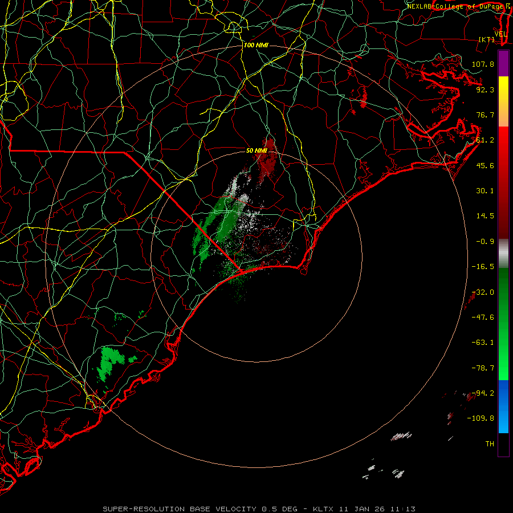
Task: Select the -78.7 value on velocity scale
Action: click(483, 368)
